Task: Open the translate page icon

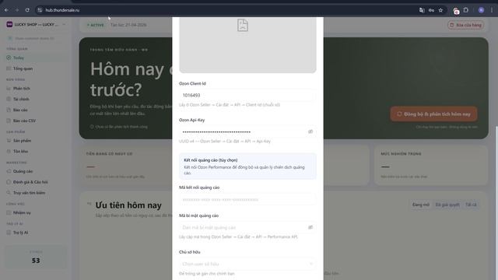Action: 422,10
